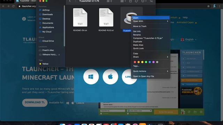Viewport: 223px width, 125px height.
Task: Change Finder icon view mode
Action: point(109,1)
